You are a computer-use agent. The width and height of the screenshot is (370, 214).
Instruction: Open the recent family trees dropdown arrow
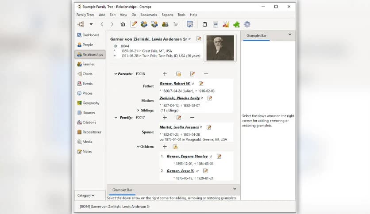tap(91, 24)
